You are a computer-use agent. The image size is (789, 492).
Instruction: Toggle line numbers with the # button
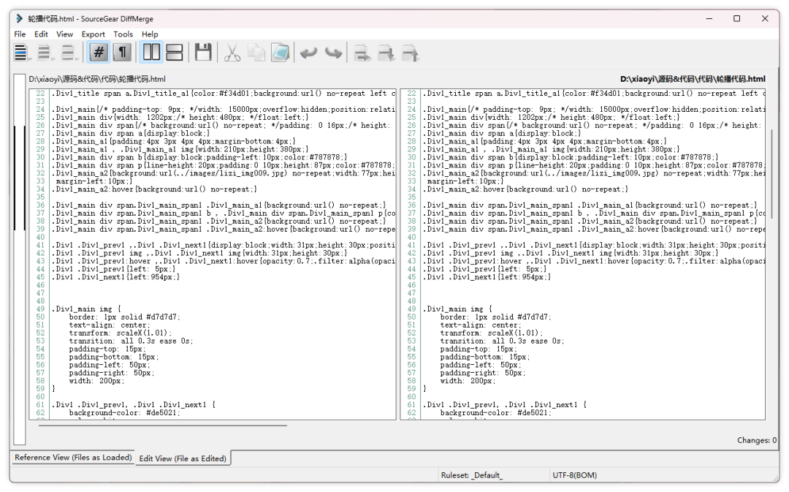pyautogui.click(x=99, y=53)
